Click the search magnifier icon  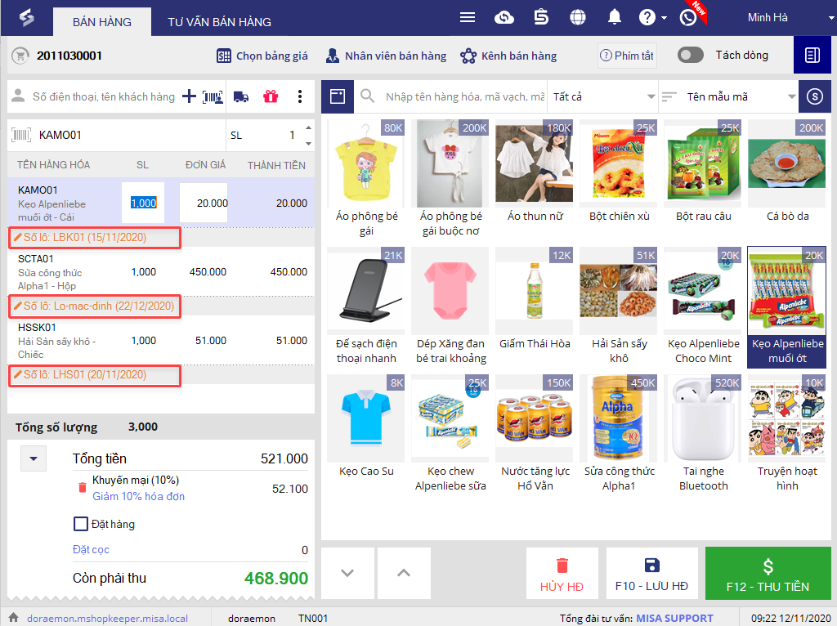(367, 96)
